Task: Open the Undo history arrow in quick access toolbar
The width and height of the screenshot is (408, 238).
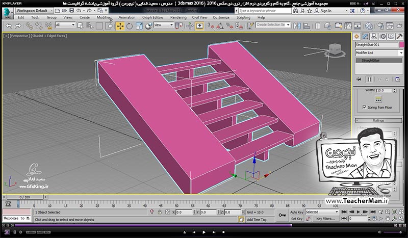Action: click(84, 11)
